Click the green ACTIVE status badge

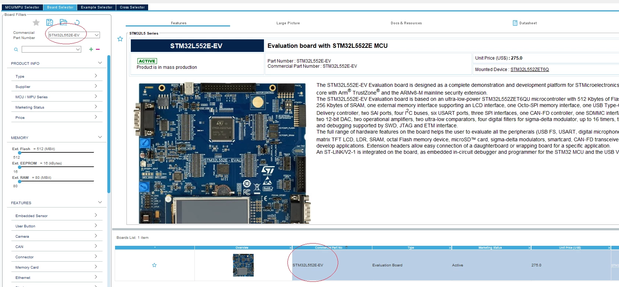click(147, 61)
